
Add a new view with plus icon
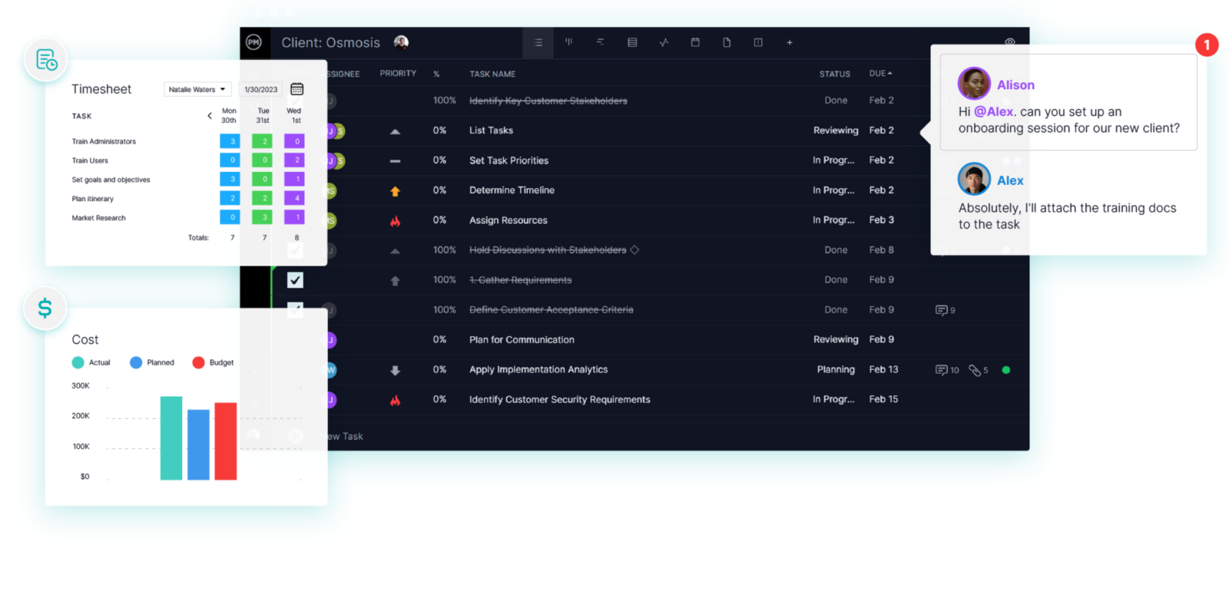pos(790,42)
